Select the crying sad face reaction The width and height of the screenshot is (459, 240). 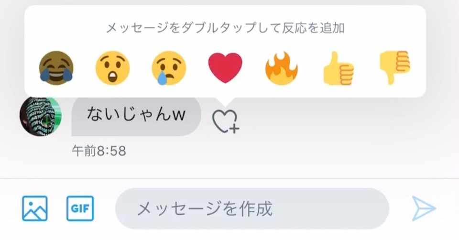[169, 68]
